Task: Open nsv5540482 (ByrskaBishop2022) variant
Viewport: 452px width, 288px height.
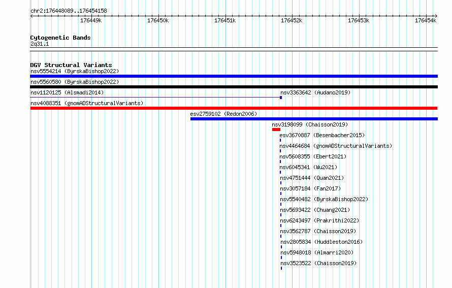Action: [324, 199]
